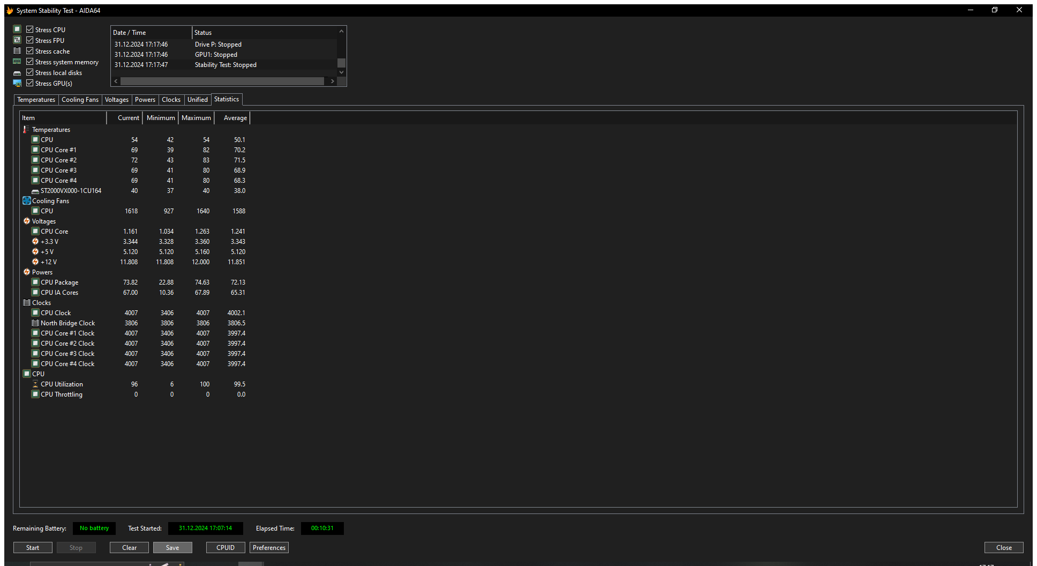The height and width of the screenshot is (566, 1037).
Task: Click the Stress GPU(s) monitor icon
Action: coord(17,83)
